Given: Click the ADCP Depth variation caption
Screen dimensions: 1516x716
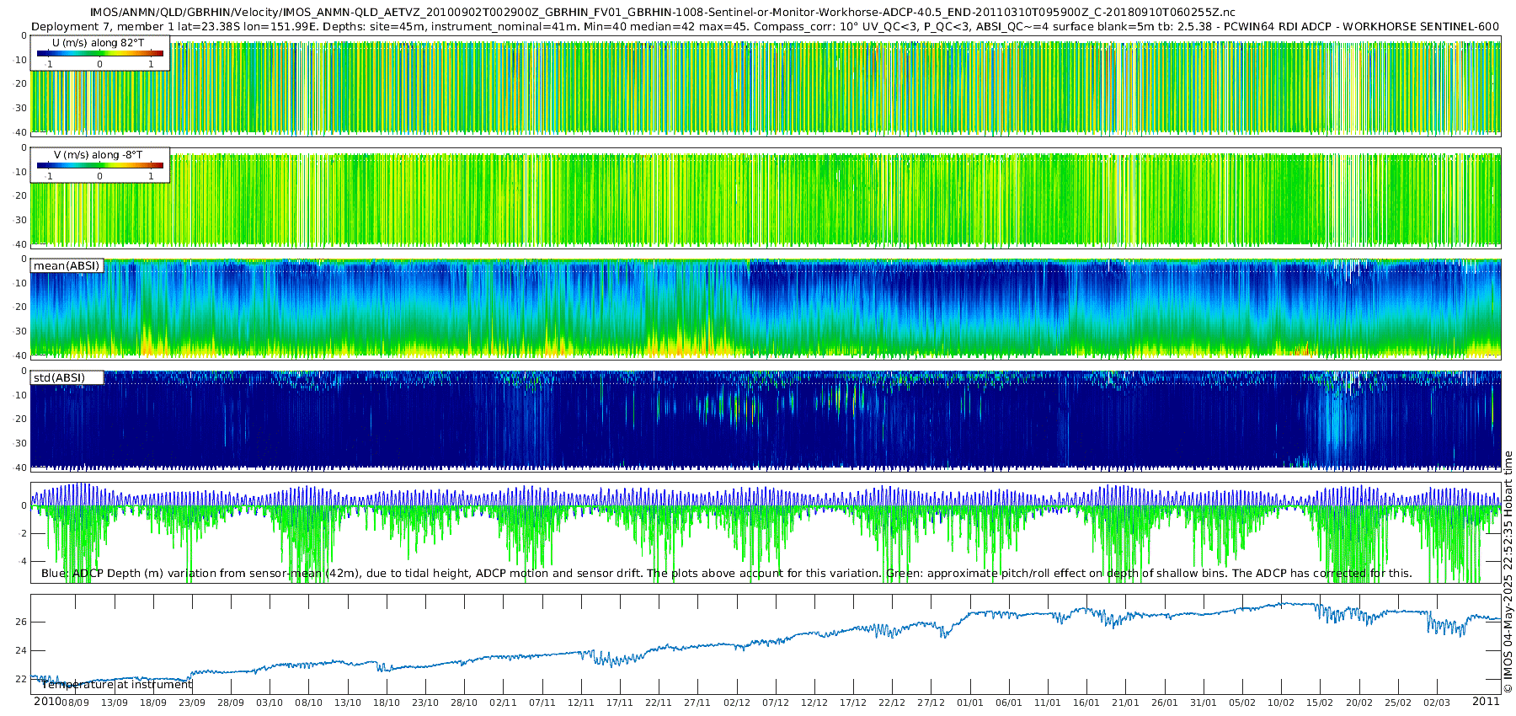Looking at the screenshot, I should (x=726, y=574).
